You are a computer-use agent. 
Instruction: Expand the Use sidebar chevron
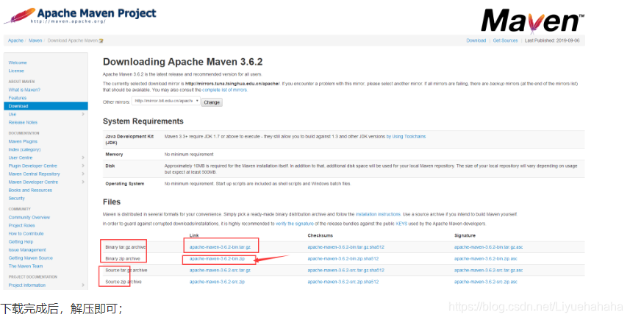(83, 114)
